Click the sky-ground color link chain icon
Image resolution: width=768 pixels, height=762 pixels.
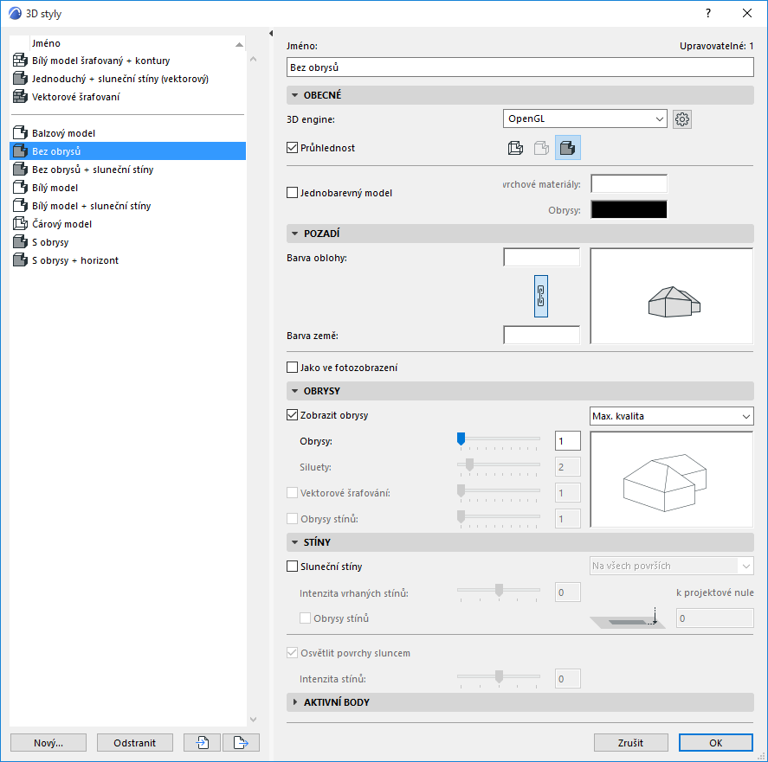click(541, 296)
